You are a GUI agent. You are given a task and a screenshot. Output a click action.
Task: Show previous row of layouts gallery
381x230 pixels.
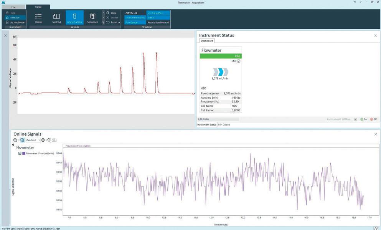[103, 13]
